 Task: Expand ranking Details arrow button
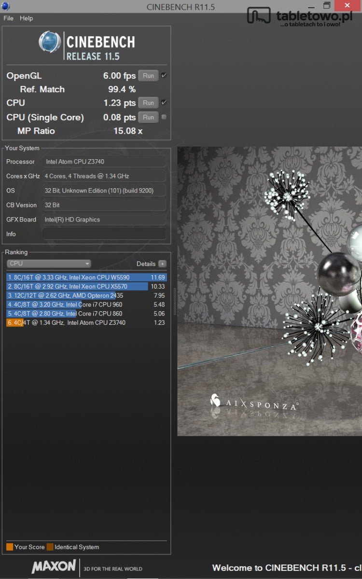[162, 264]
